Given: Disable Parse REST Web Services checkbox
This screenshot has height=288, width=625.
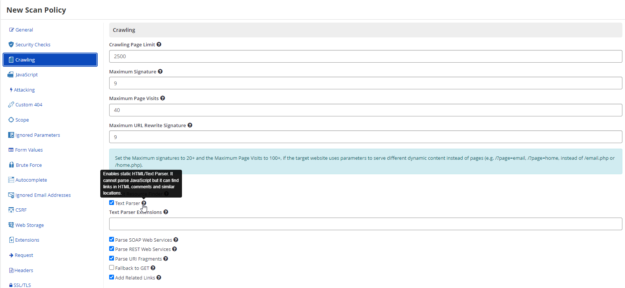Looking at the screenshot, I should pyautogui.click(x=111, y=249).
